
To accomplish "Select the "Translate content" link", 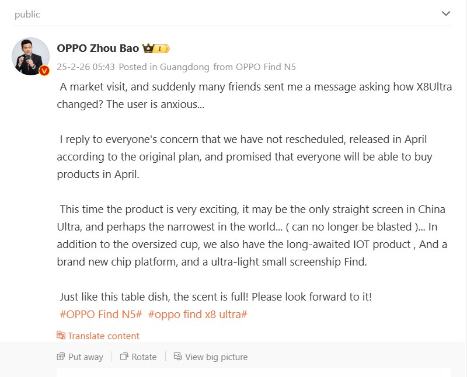I will tap(103, 336).
